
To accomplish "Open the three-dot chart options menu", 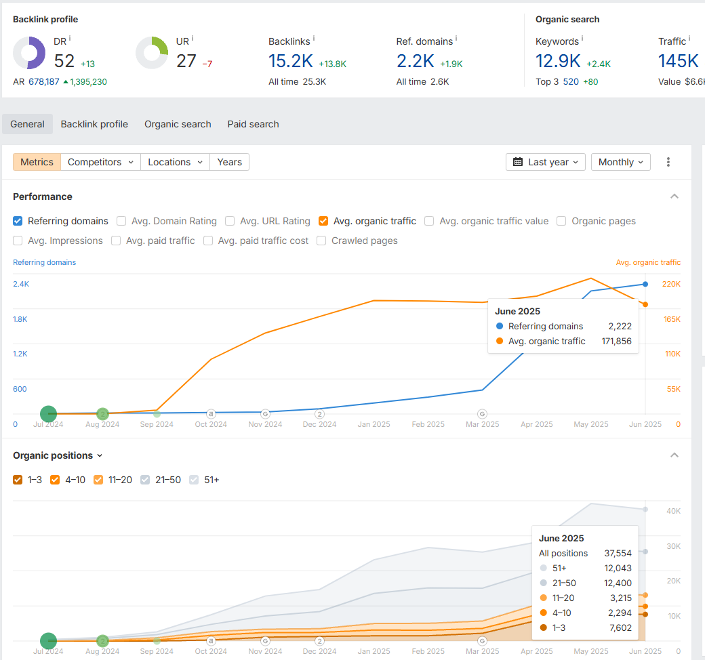I will (x=668, y=162).
